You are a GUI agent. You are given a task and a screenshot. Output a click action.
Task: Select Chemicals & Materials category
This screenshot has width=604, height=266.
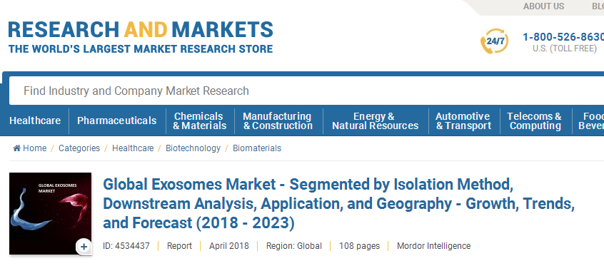click(x=199, y=121)
